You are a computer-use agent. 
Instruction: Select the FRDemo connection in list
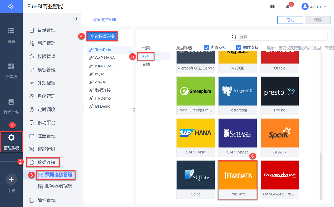pyautogui.click(x=109, y=98)
